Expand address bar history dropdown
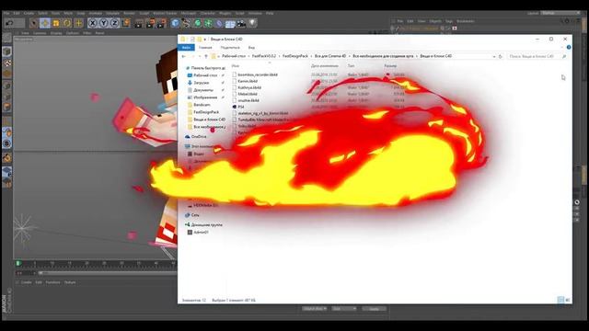Image resolution: width=589 pixels, height=331 pixels. [x=494, y=56]
